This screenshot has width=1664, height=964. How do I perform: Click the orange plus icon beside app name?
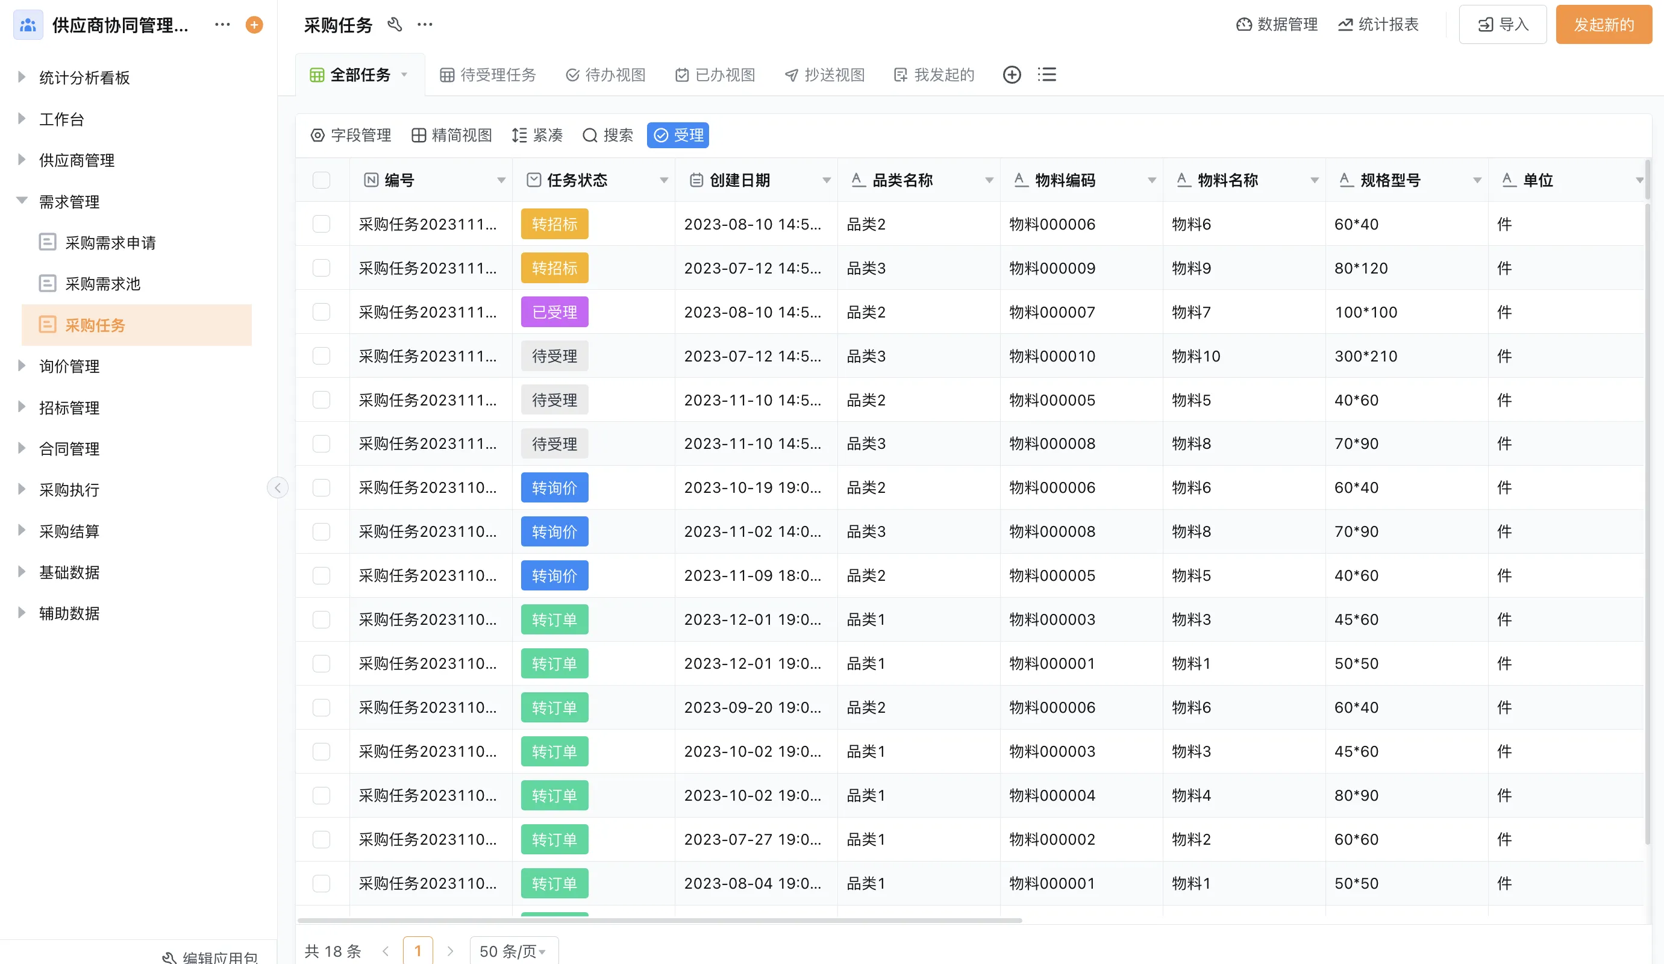(254, 25)
